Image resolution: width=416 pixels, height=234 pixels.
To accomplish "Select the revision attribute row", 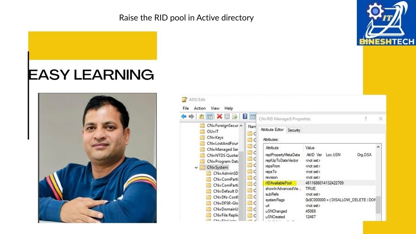I will (x=319, y=177).
